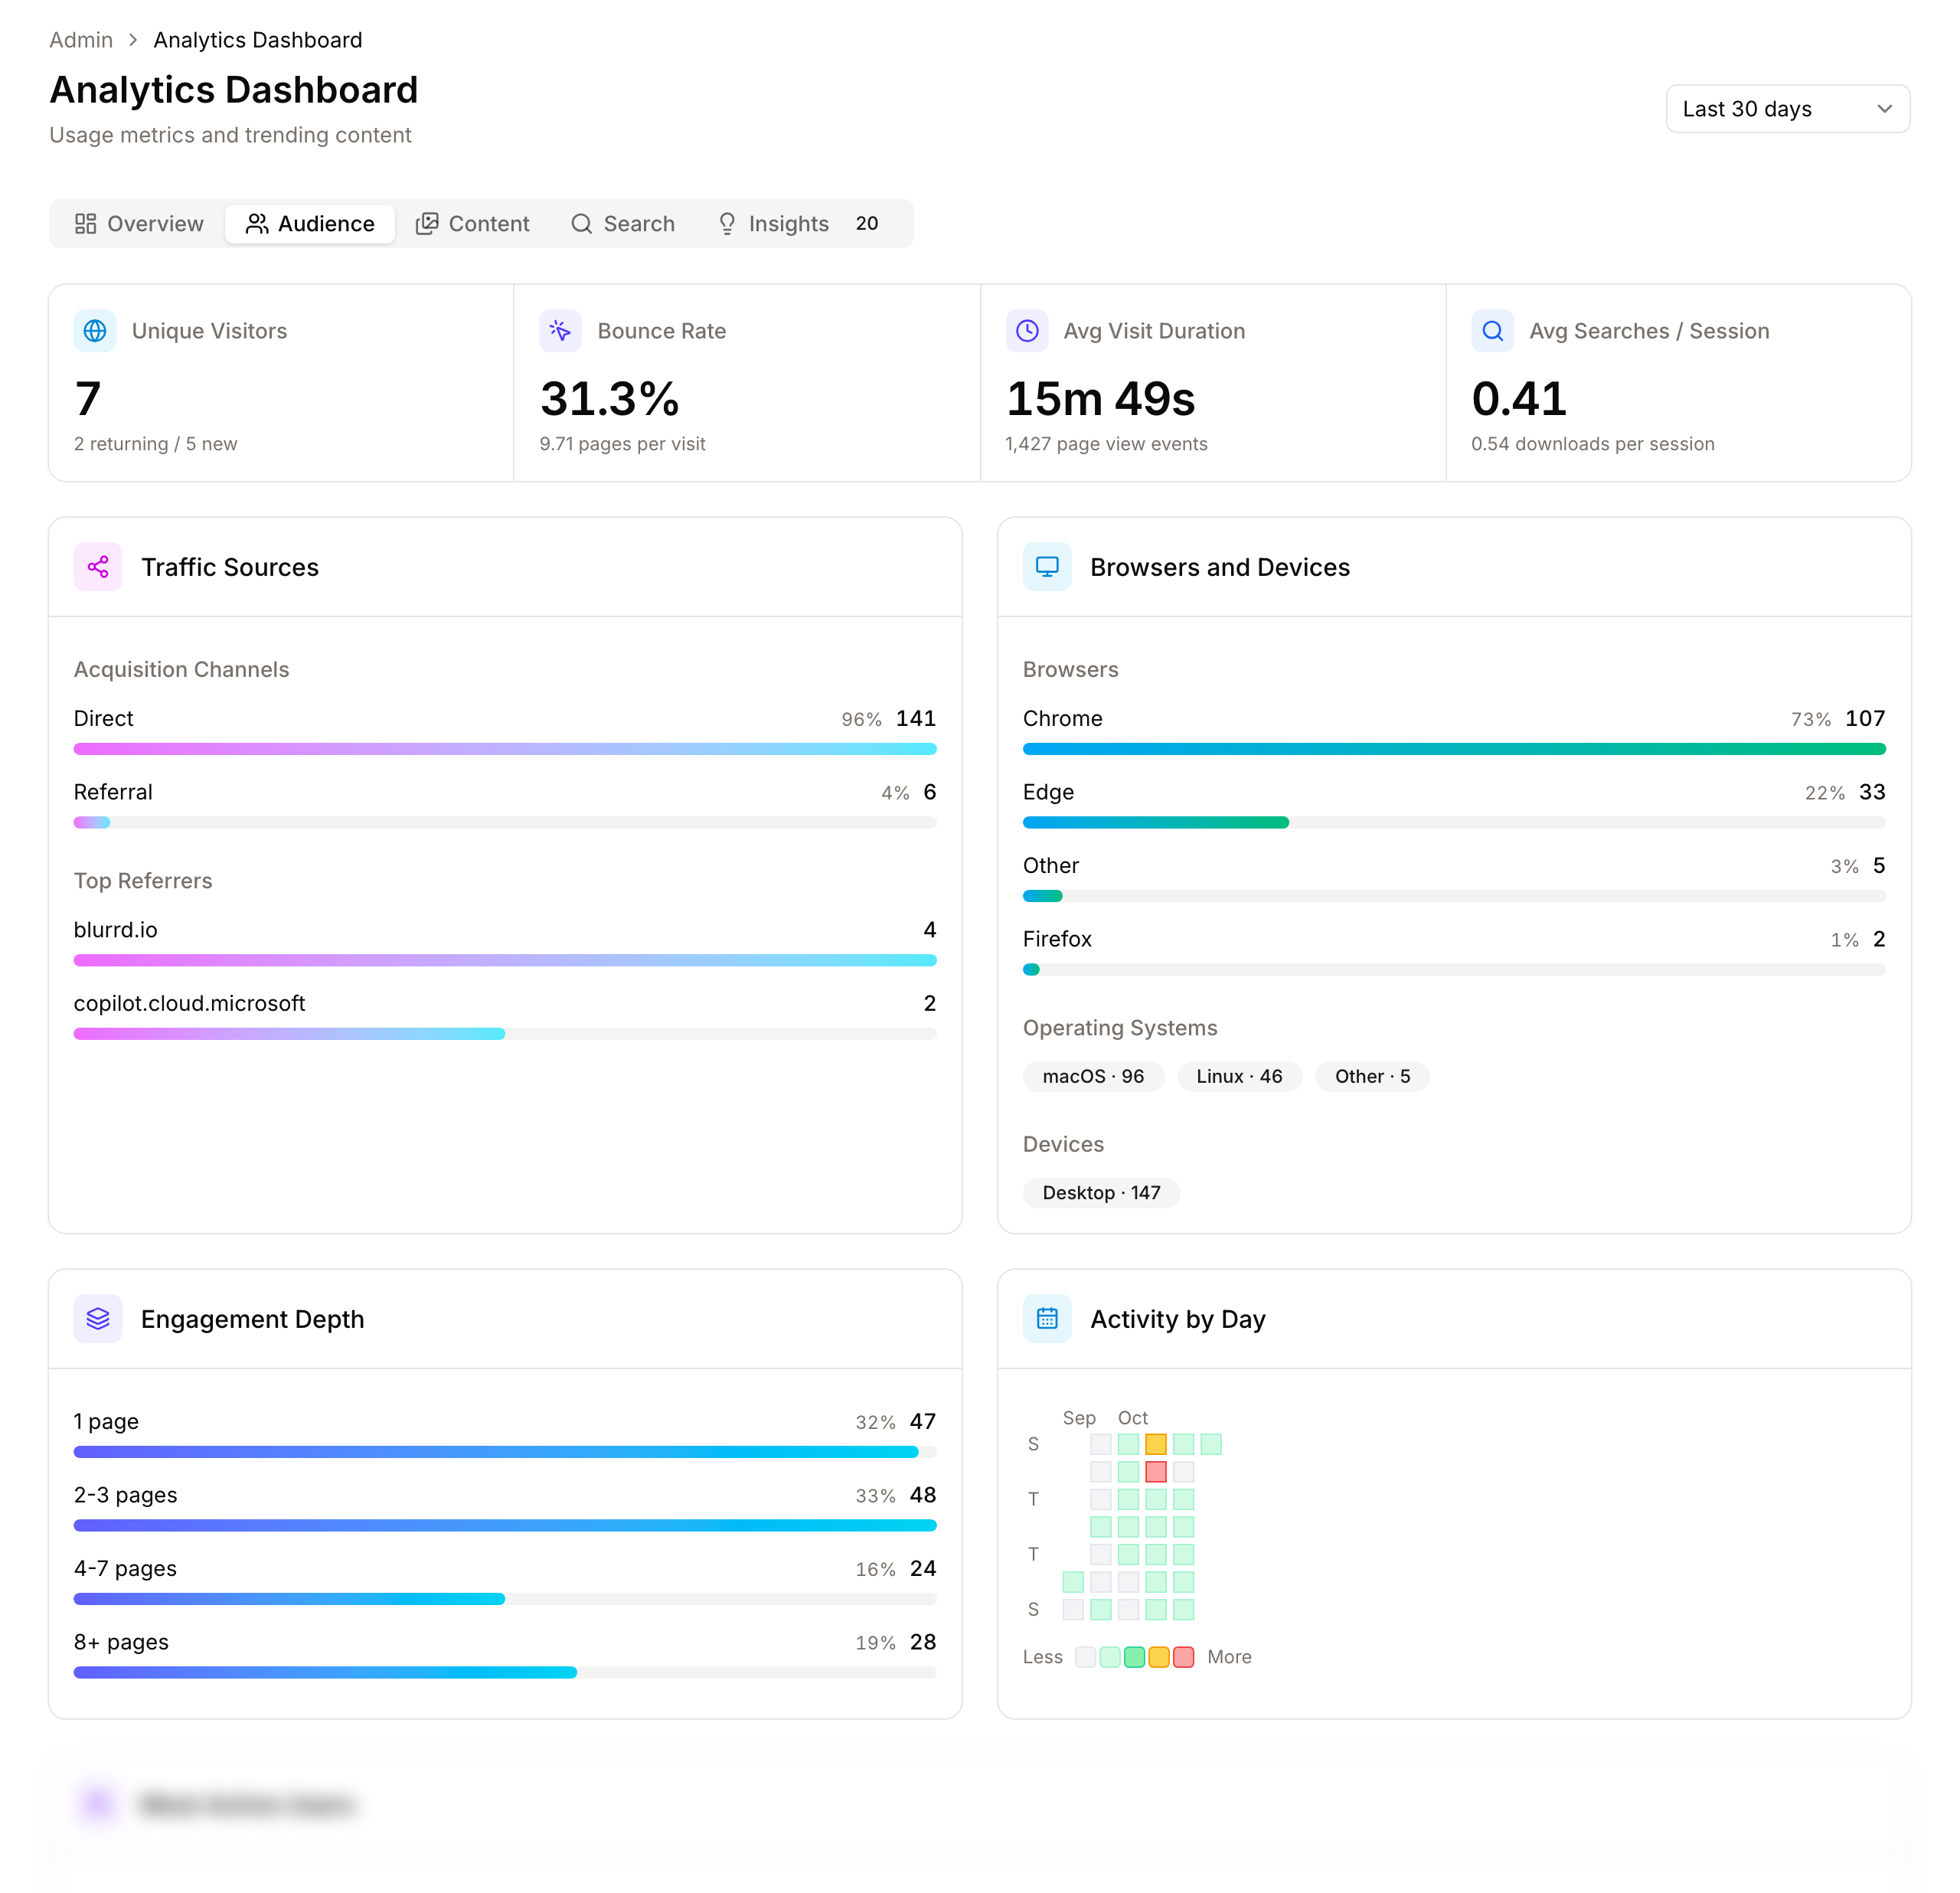Click the Edge browser progress bar
This screenshot has width=1960, height=1893.
pyautogui.click(x=1454, y=823)
